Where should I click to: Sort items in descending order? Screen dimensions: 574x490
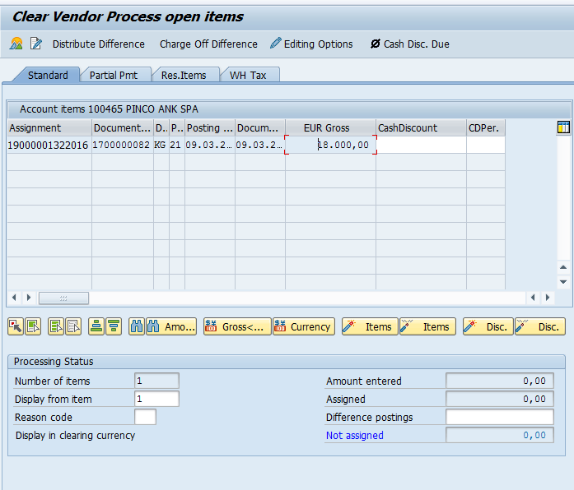click(x=114, y=326)
